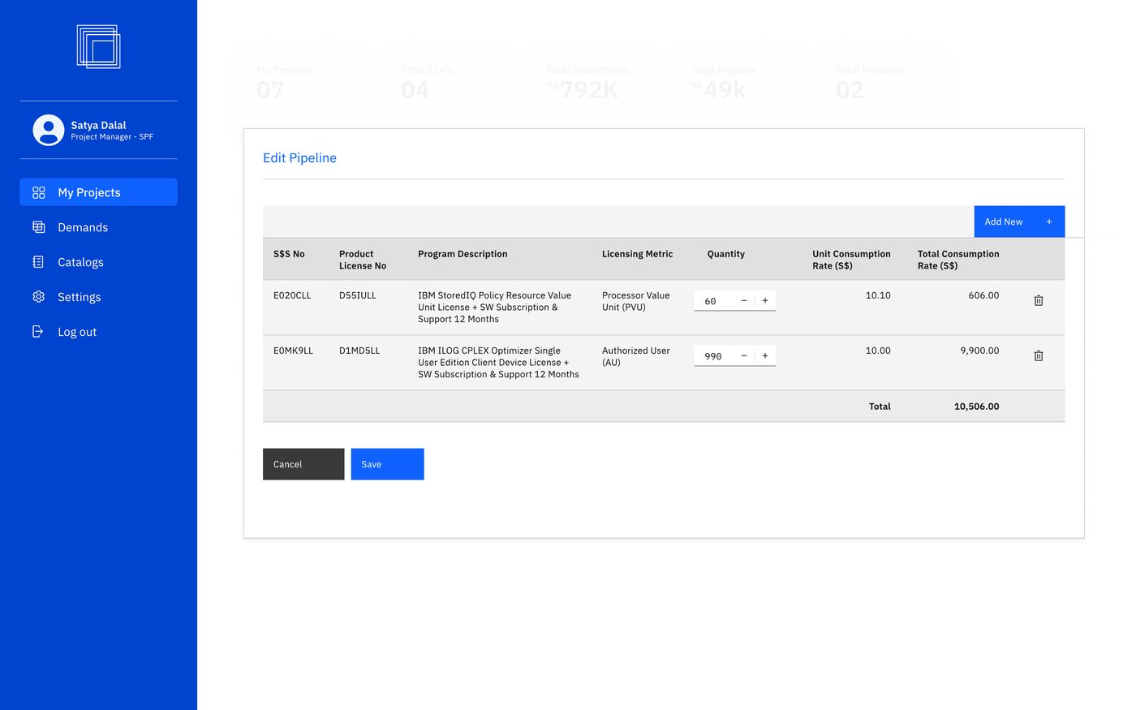Save the pipeline changes
This screenshot has width=1136, height=710.
click(x=387, y=464)
